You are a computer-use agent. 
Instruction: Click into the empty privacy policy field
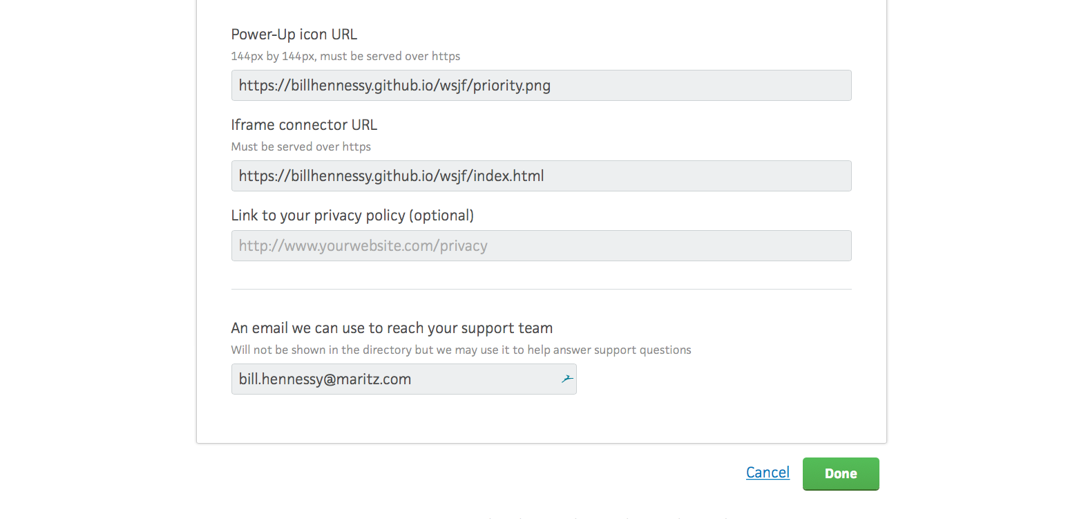pos(541,246)
